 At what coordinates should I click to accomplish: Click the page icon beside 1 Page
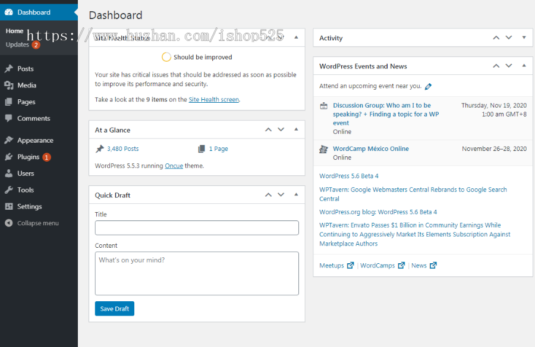pyautogui.click(x=202, y=149)
